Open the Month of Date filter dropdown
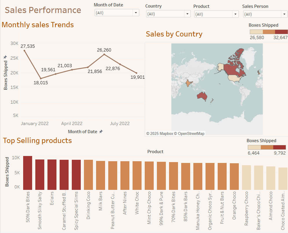288x233 pixels. pos(136,13)
